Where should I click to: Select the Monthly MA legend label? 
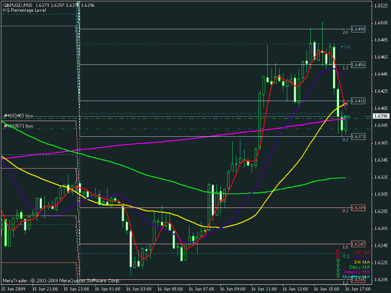[356, 277]
